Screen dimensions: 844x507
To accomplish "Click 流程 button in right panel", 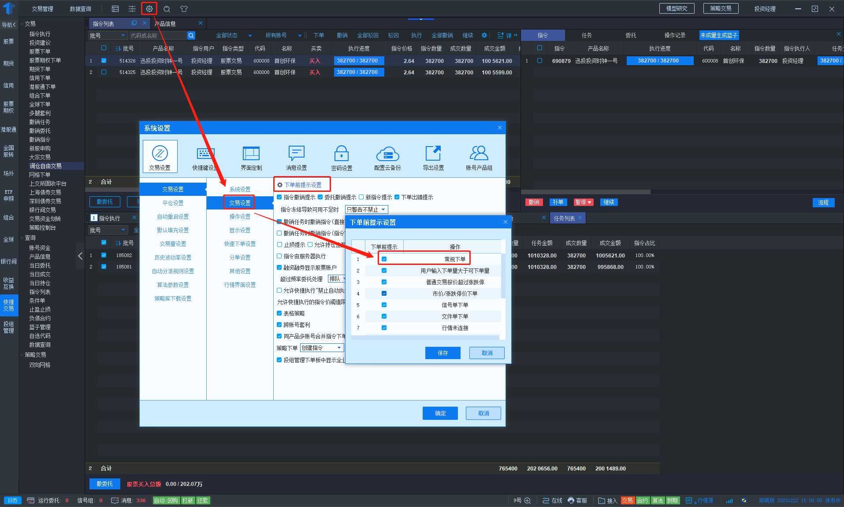I will [x=823, y=202].
